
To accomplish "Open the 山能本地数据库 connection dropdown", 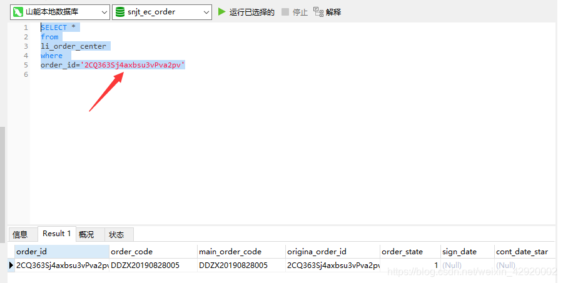I will point(60,12).
